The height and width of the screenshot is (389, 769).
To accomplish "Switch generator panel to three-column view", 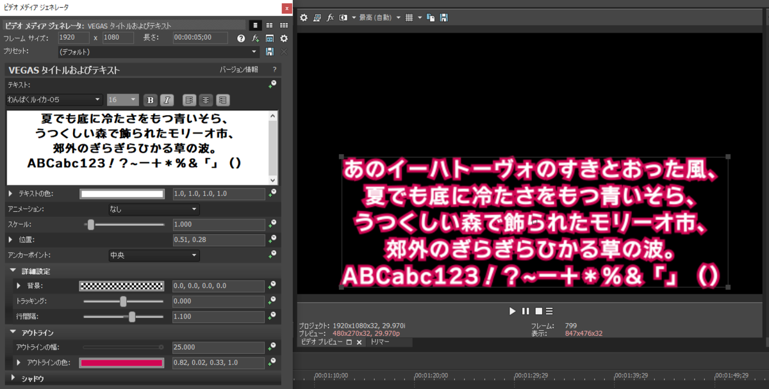I will click(x=283, y=25).
